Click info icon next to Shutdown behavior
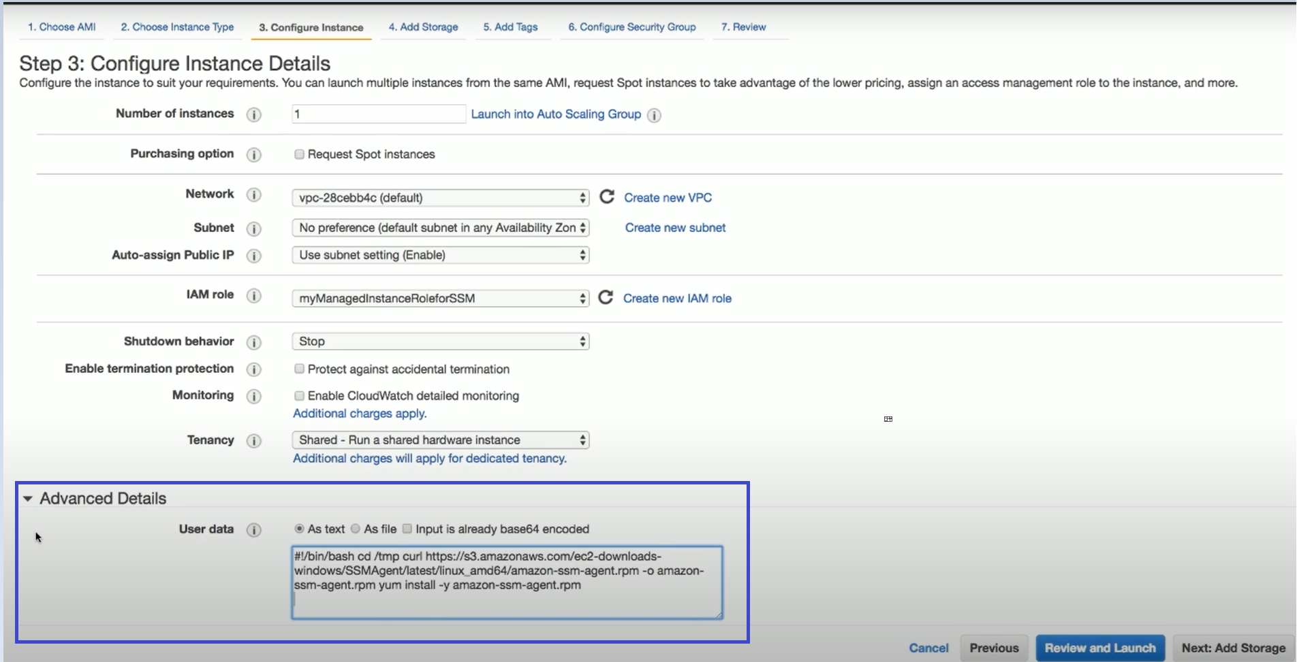 [253, 342]
